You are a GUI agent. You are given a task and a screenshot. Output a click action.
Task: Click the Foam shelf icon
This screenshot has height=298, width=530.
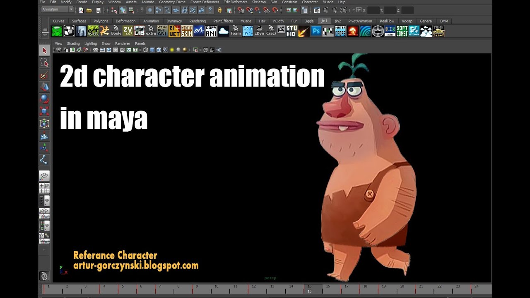tap(236, 31)
